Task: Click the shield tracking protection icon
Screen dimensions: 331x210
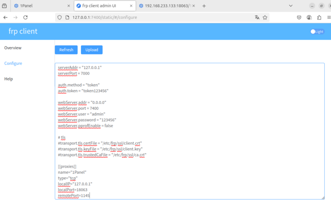Action: click(59, 17)
